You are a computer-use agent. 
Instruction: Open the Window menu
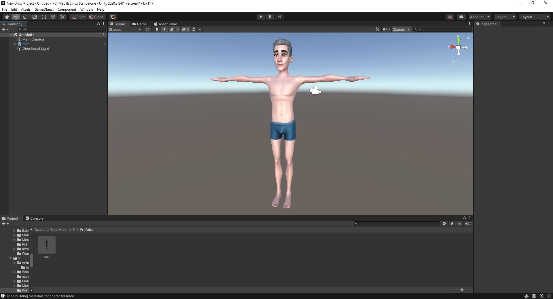[x=86, y=9]
